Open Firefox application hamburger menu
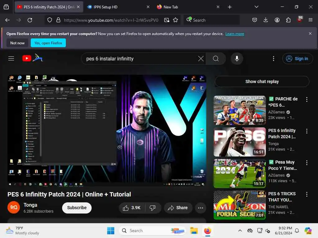The image size is (318, 238). (x=311, y=20)
